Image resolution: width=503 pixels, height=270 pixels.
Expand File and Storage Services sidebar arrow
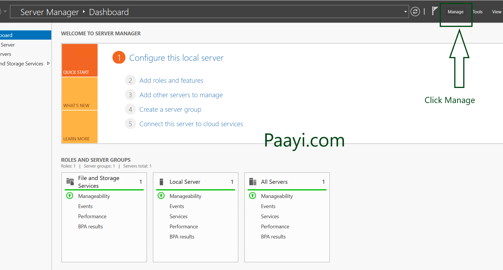(48, 63)
